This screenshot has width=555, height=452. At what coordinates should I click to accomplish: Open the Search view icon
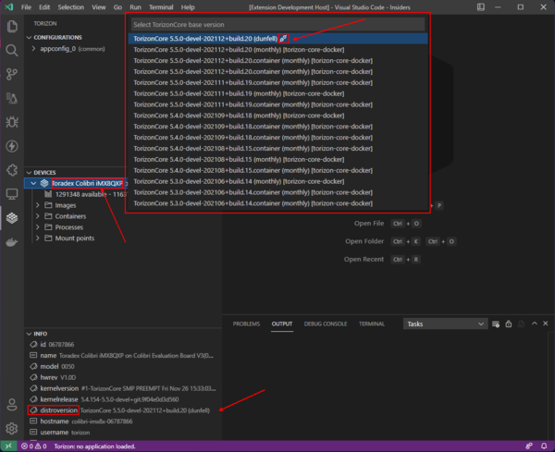click(12, 50)
